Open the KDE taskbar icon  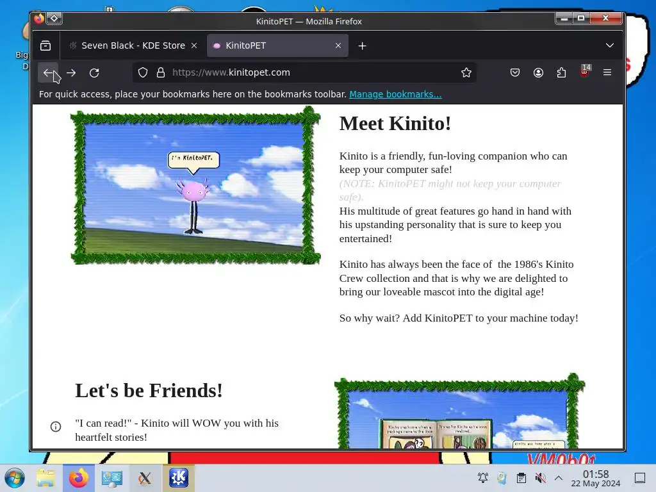tap(178, 478)
